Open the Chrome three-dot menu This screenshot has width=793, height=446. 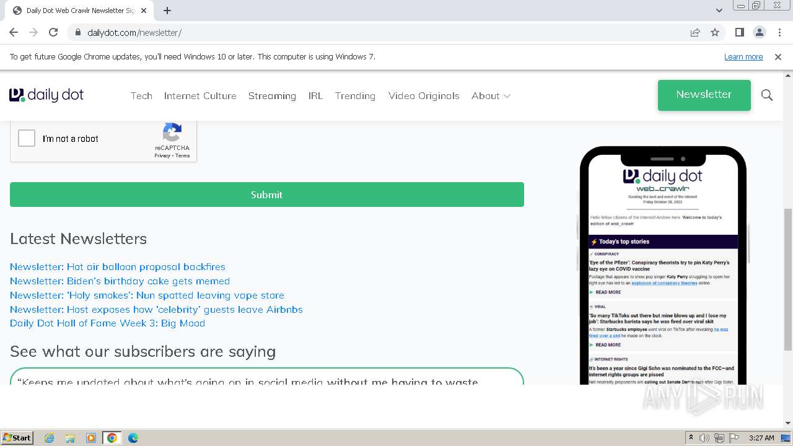[779, 32]
